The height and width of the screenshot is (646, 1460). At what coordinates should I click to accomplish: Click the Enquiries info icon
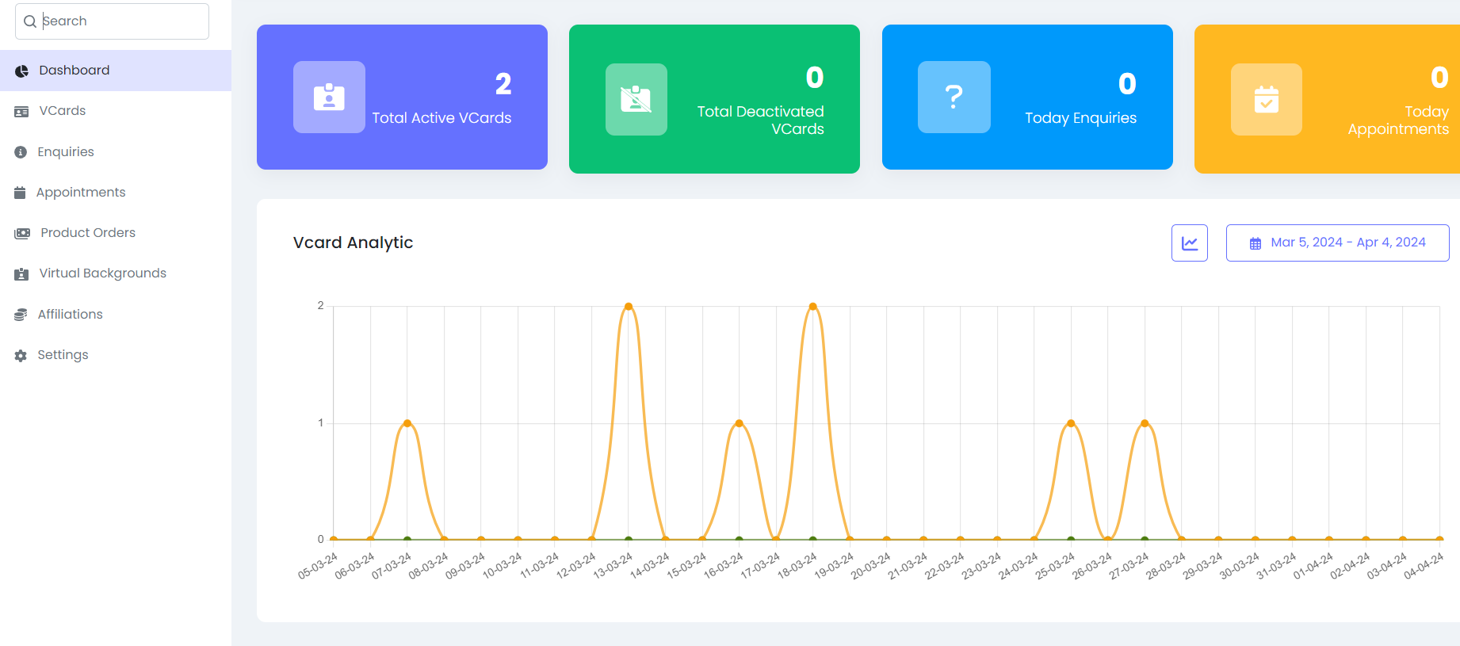click(x=21, y=152)
